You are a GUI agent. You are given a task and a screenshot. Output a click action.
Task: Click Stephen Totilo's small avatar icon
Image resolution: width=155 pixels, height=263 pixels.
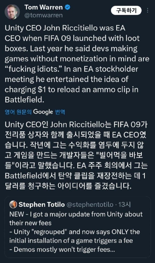pyautogui.click(x=13, y=205)
